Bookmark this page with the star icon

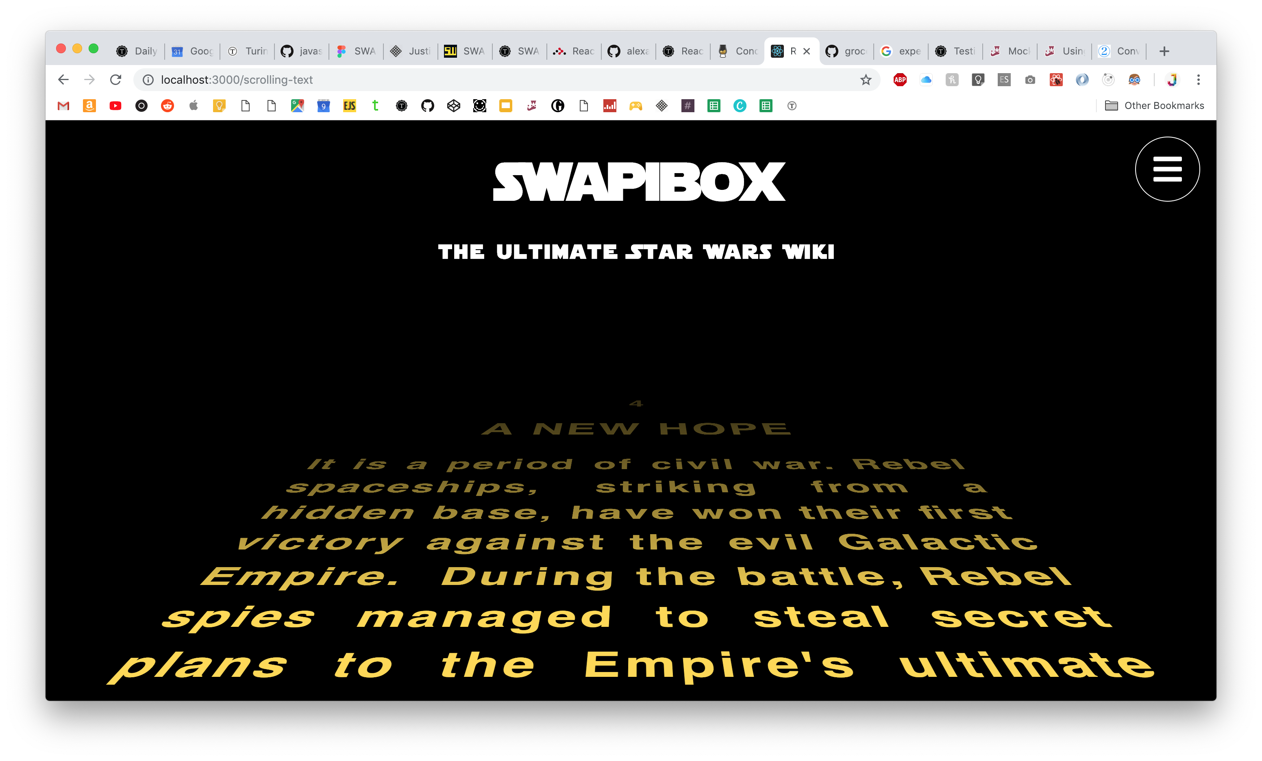866,80
